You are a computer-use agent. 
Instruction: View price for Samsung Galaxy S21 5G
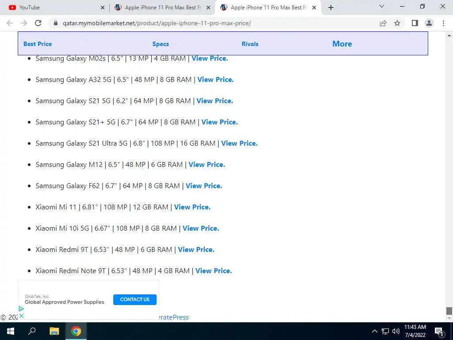pos(215,101)
